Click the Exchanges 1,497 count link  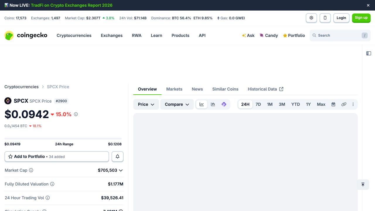[x=56, y=18]
